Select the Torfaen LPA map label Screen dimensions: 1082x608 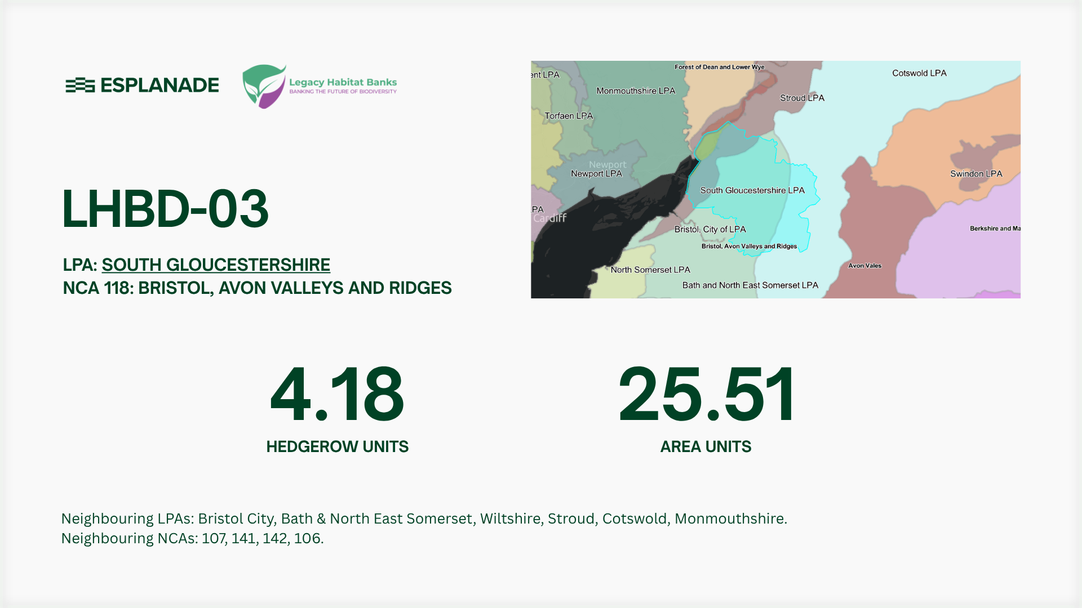(x=569, y=116)
